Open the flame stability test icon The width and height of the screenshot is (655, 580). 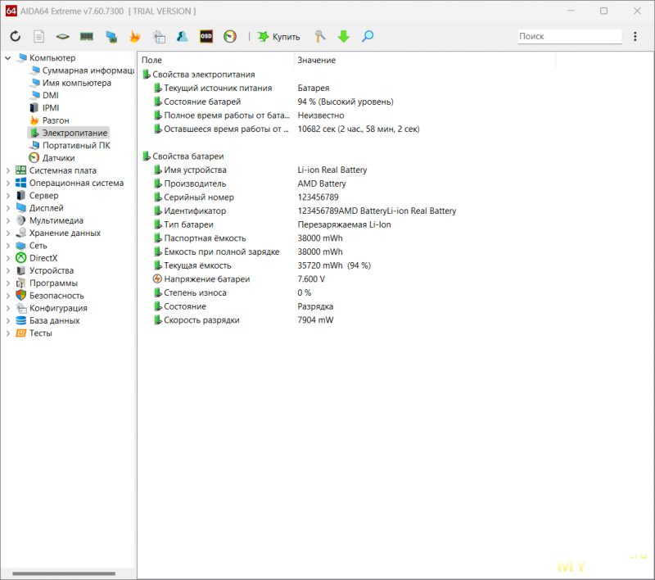click(134, 36)
